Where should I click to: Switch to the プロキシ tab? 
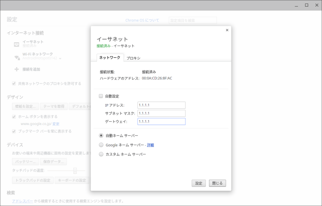133,58
